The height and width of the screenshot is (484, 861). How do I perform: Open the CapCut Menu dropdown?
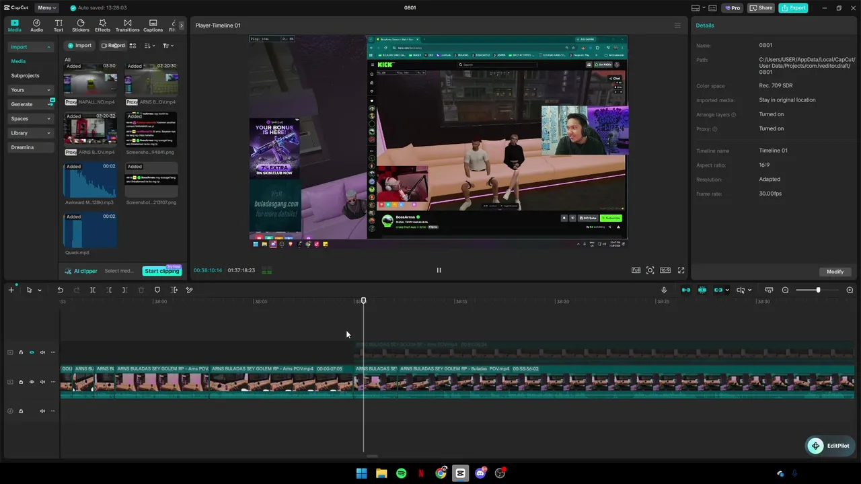pos(47,8)
